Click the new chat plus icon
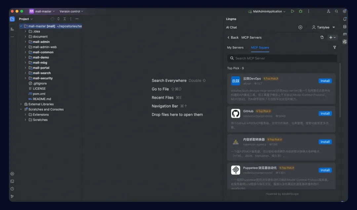This screenshot has height=210, width=357. click(x=300, y=27)
